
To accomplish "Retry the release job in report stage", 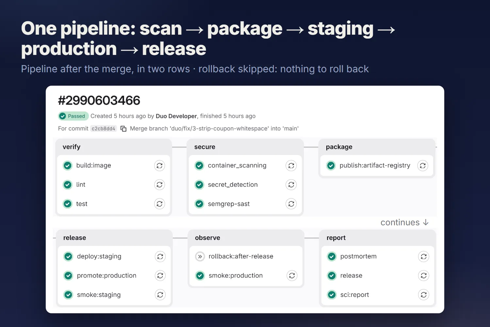I will coord(424,276).
